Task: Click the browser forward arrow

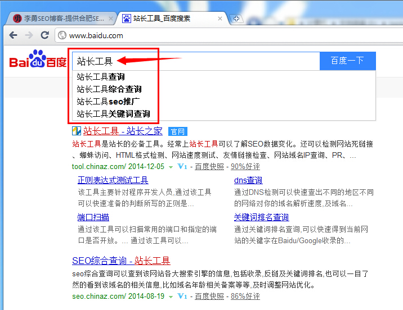Action: (29, 35)
